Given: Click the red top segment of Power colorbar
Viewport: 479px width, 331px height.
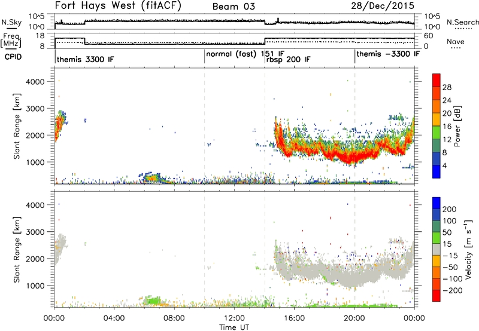Looking at the screenshot, I should [x=436, y=80].
